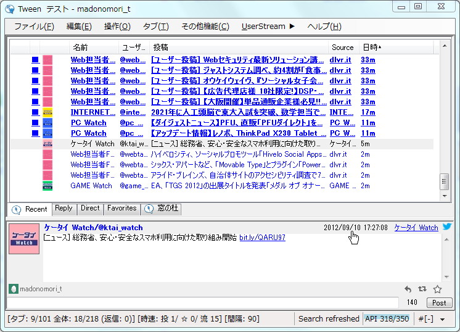
Task: Click avatar on the PFUダイレクト PC Watch row
Action: click(47, 123)
